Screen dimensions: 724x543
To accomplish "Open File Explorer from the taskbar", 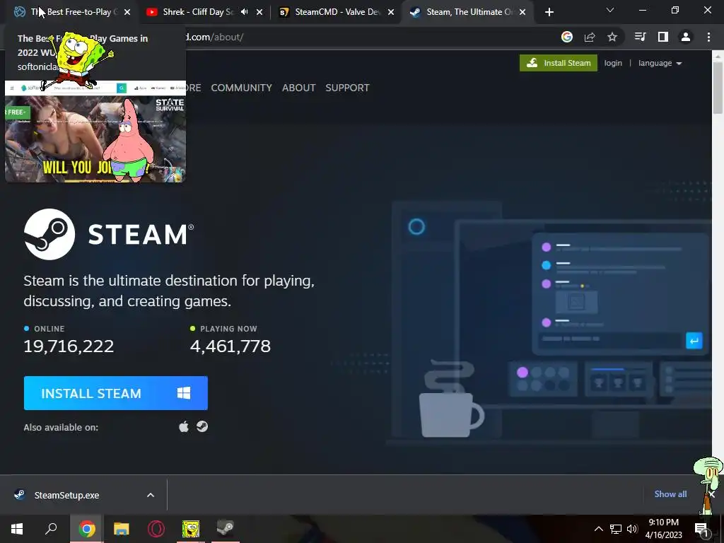I will coord(122,529).
